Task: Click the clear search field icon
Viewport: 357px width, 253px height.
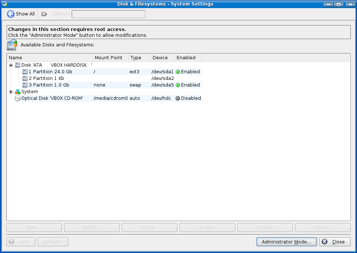Action: click(x=44, y=14)
